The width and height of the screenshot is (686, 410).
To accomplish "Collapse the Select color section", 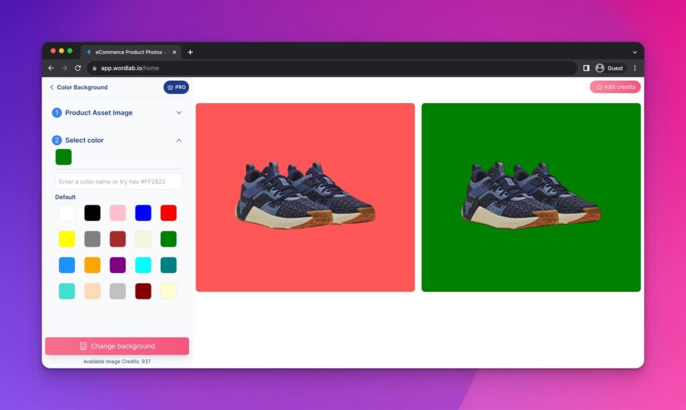I will [178, 140].
